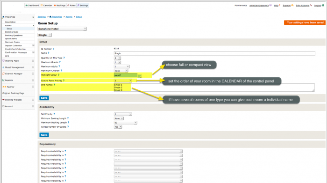Show help for Control Panel Priority
327x183 pixels.
[64, 81]
